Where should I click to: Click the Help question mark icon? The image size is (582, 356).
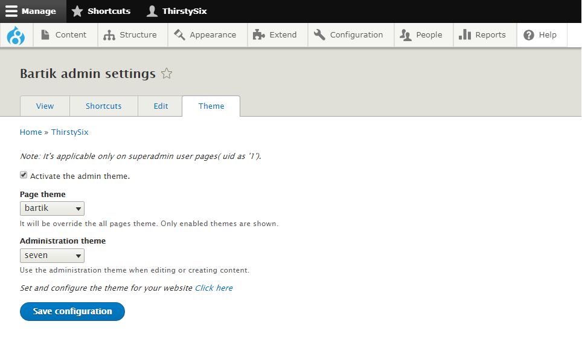528,35
